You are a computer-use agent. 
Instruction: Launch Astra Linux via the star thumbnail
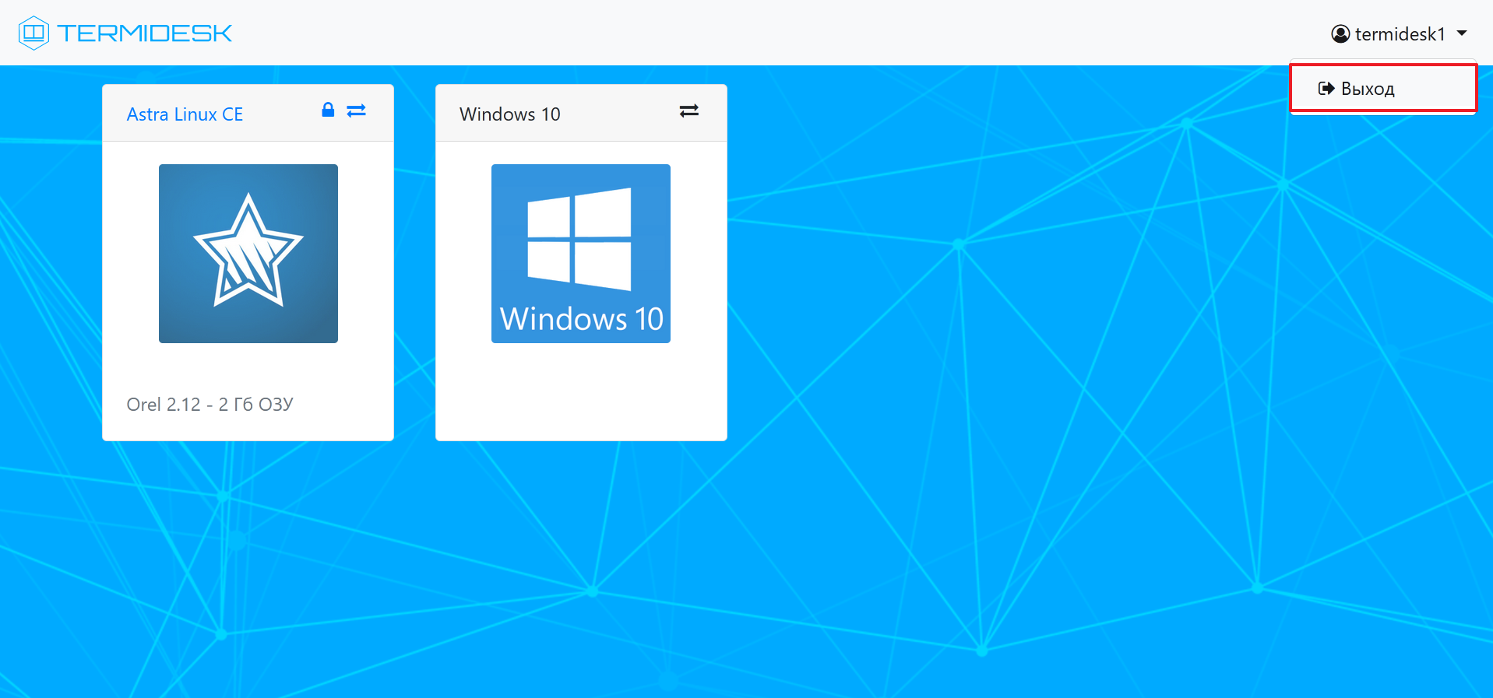[248, 253]
